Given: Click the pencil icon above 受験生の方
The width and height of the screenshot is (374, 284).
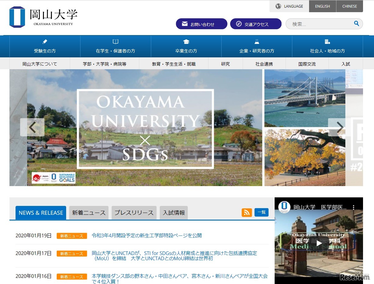Looking at the screenshot, I should [45, 41].
